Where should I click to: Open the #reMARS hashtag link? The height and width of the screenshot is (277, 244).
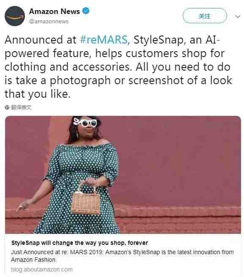click(104, 40)
